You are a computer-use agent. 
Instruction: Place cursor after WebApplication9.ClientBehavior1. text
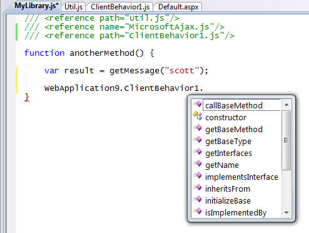pos(204,88)
